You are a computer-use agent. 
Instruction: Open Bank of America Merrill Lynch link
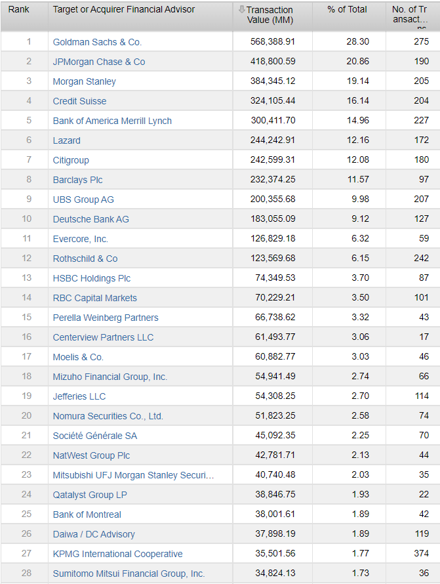pyautogui.click(x=112, y=121)
